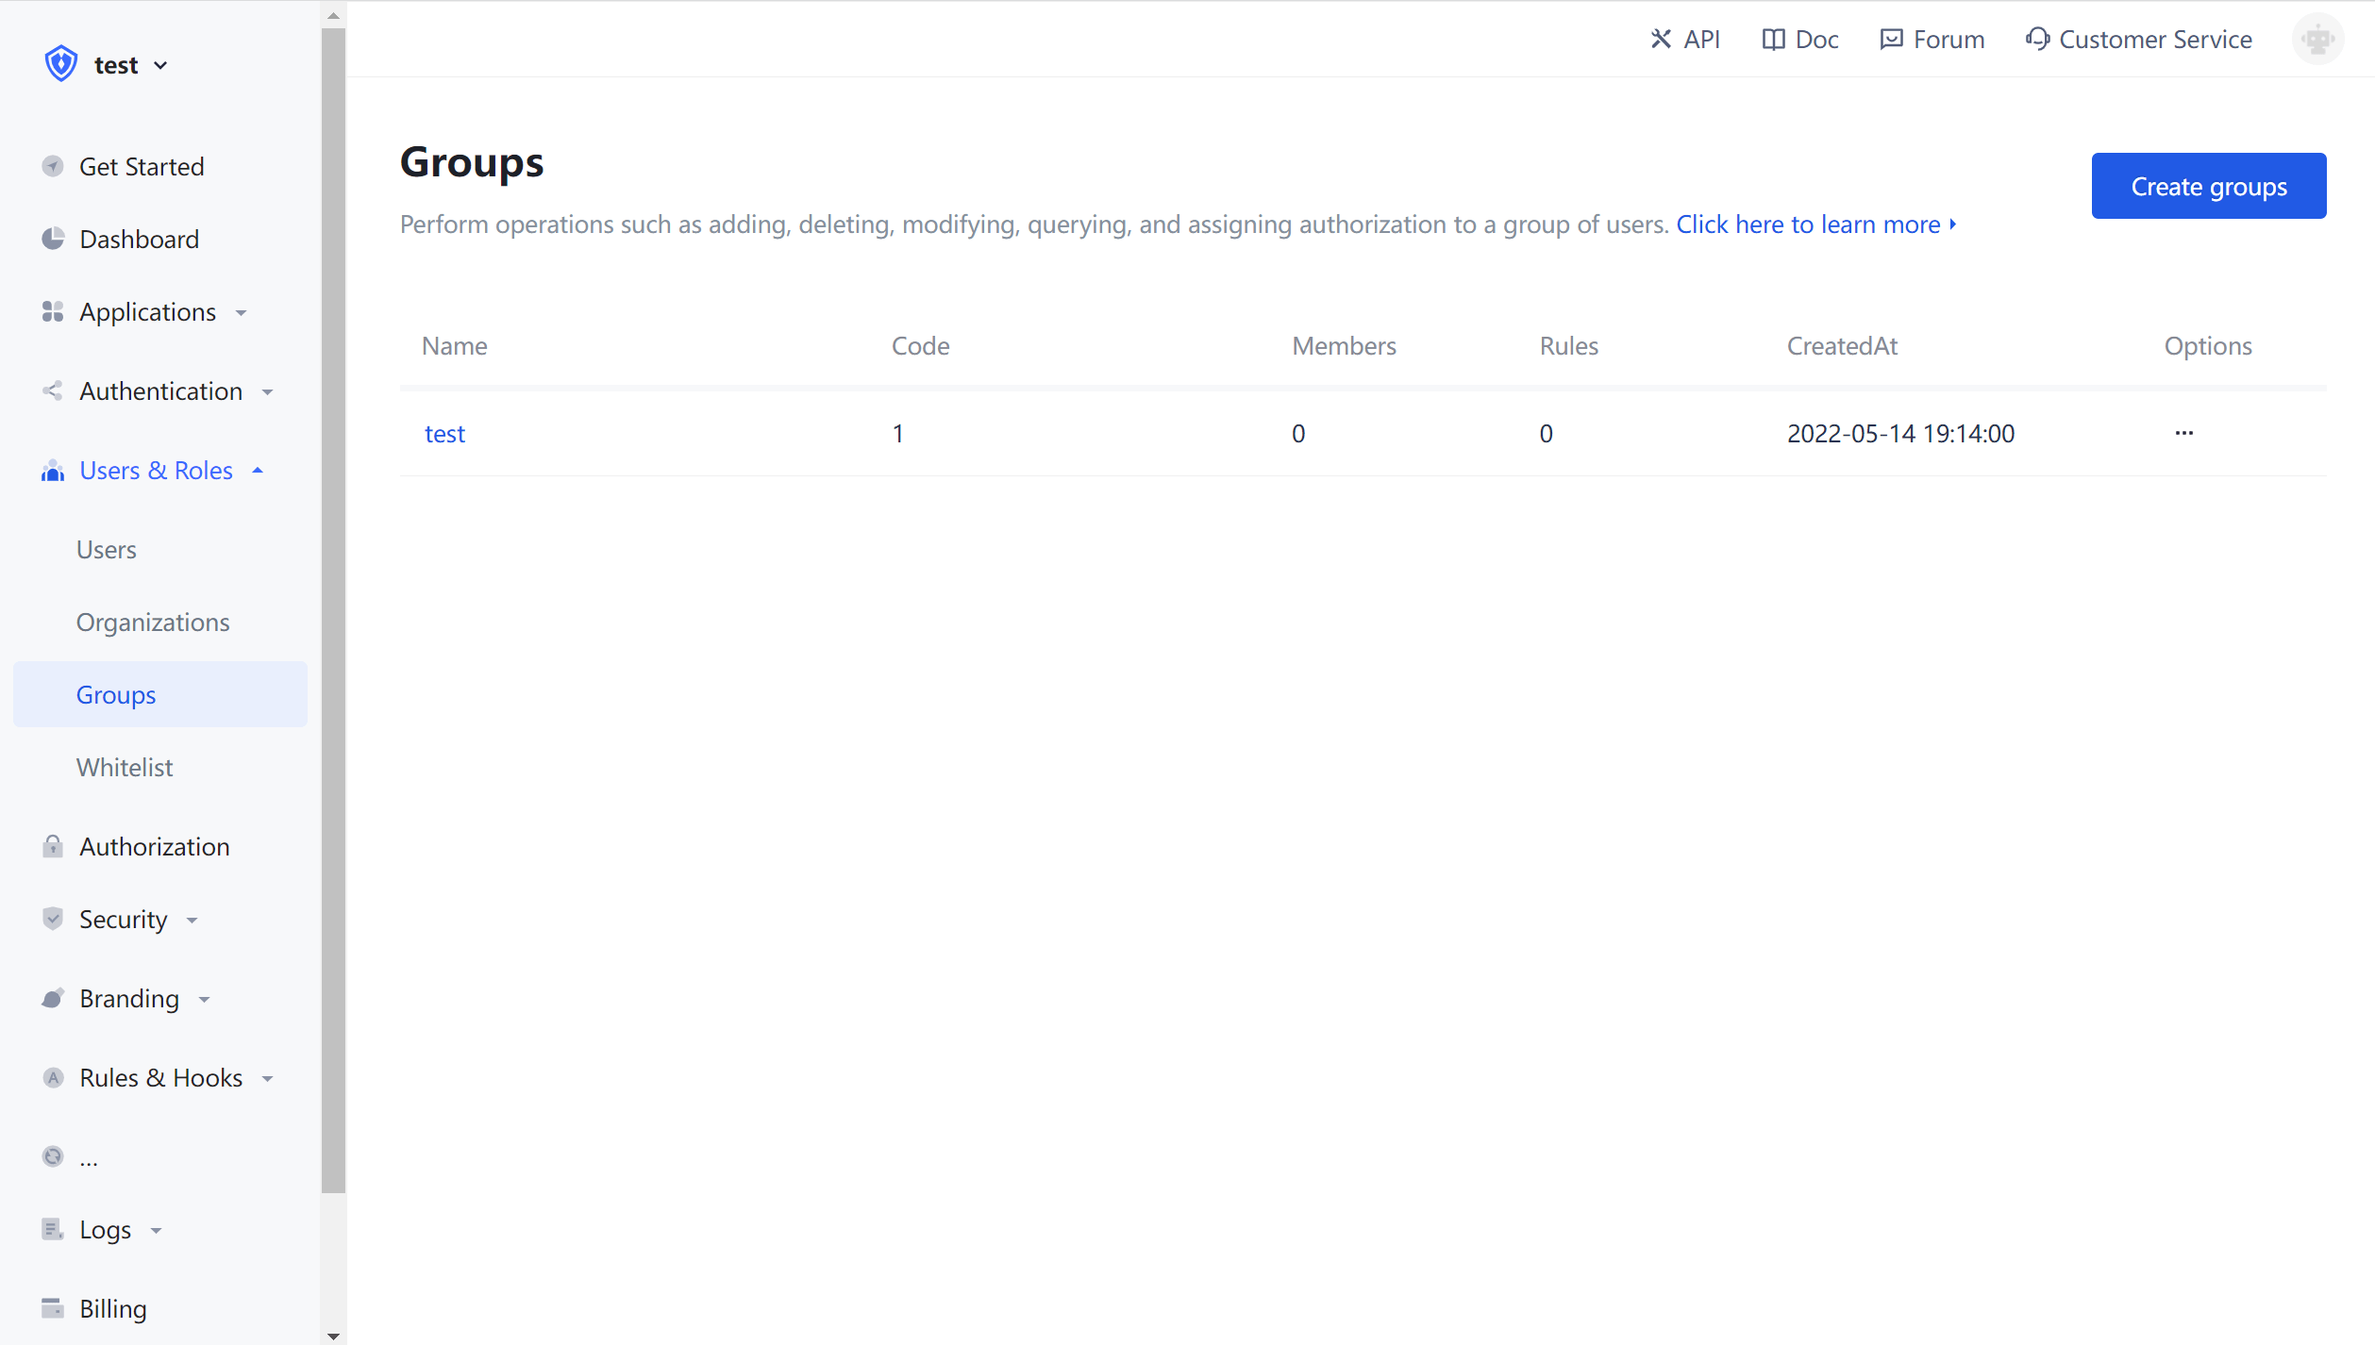The image size is (2375, 1345).
Task: Expand the Applications section
Action: (242, 312)
